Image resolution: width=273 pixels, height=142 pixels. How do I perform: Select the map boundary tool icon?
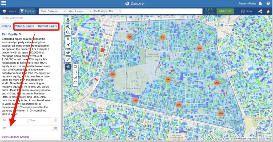click(75, 83)
